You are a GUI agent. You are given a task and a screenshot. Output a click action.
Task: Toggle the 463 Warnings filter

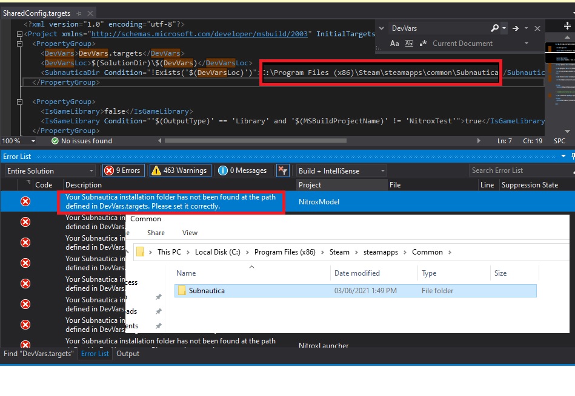coord(181,170)
